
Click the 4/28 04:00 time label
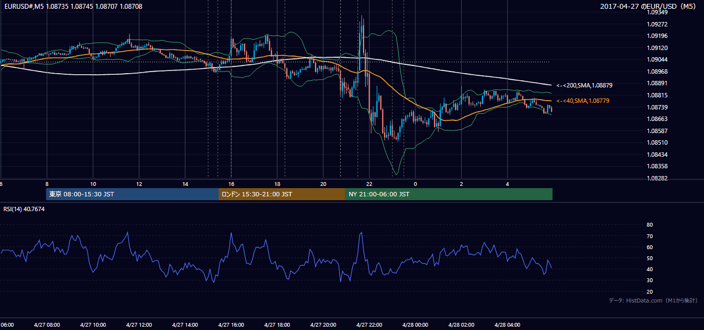[x=507, y=325]
